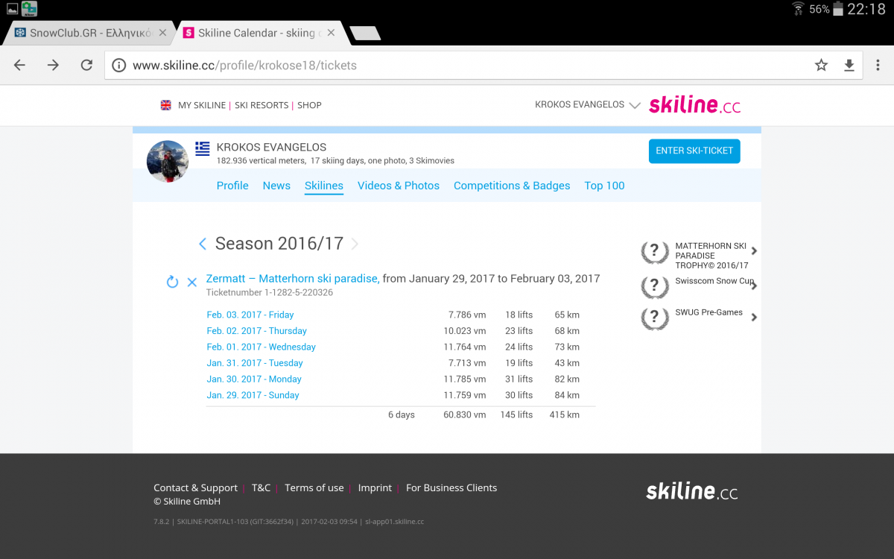Open the Top 100 tab

click(604, 186)
